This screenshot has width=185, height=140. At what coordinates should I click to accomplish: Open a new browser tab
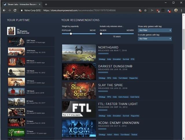point(46,5)
